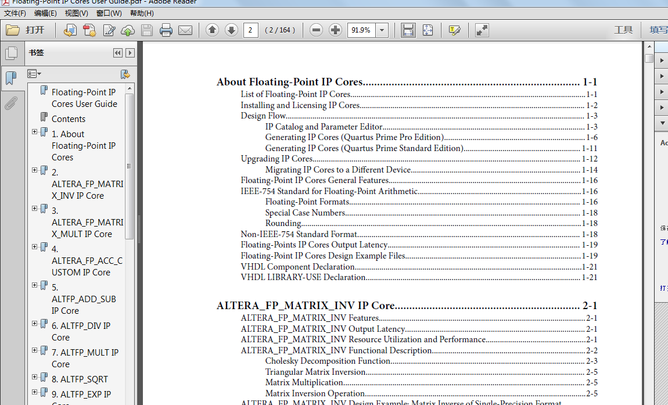Open the 视图(V) menu
Viewport: 668px width, 405px height.
pos(76,13)
